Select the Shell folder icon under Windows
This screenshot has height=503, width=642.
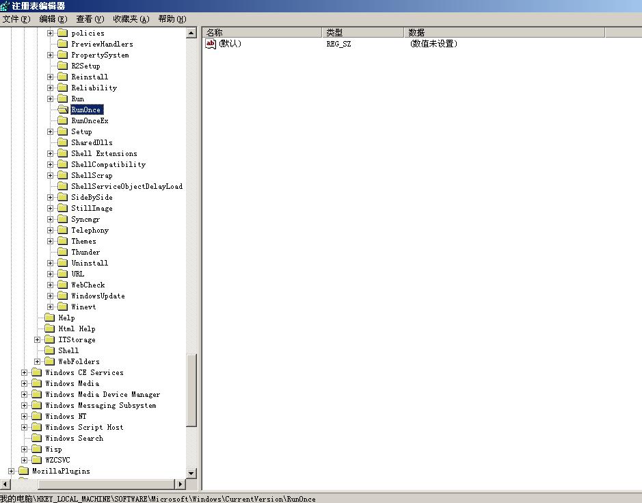pos(49,350)
